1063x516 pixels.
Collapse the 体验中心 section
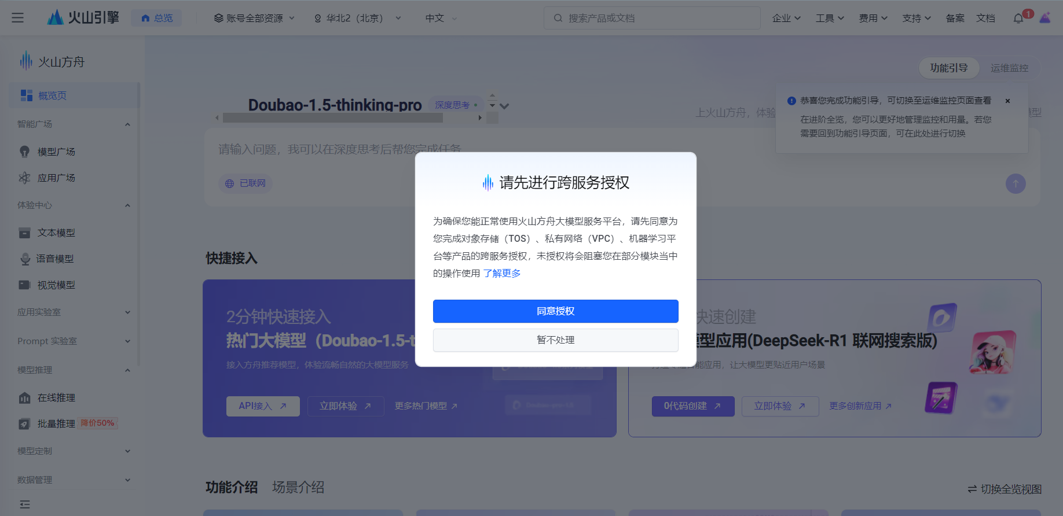click(127, 205)
